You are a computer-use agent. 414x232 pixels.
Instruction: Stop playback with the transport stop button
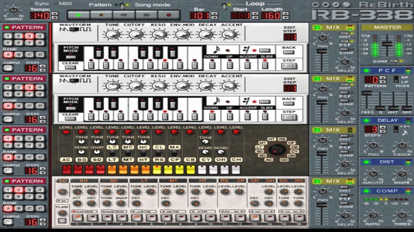click(101, 15)
